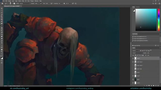The width and height of the screenshot is (161, 90).
Task: Select the Crop tool
Action: click(2, 17)
